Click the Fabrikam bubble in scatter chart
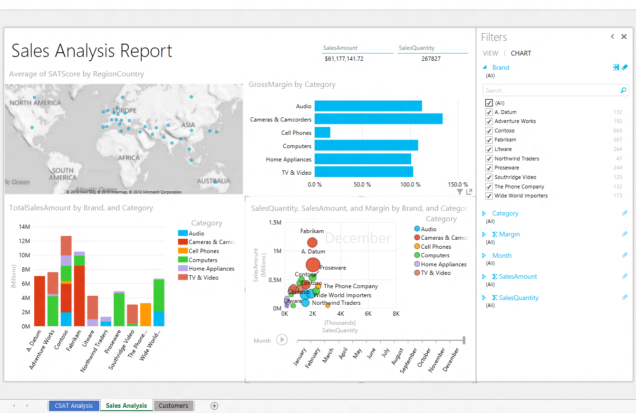The image size is (636, 413). click(x=312, y=243)
